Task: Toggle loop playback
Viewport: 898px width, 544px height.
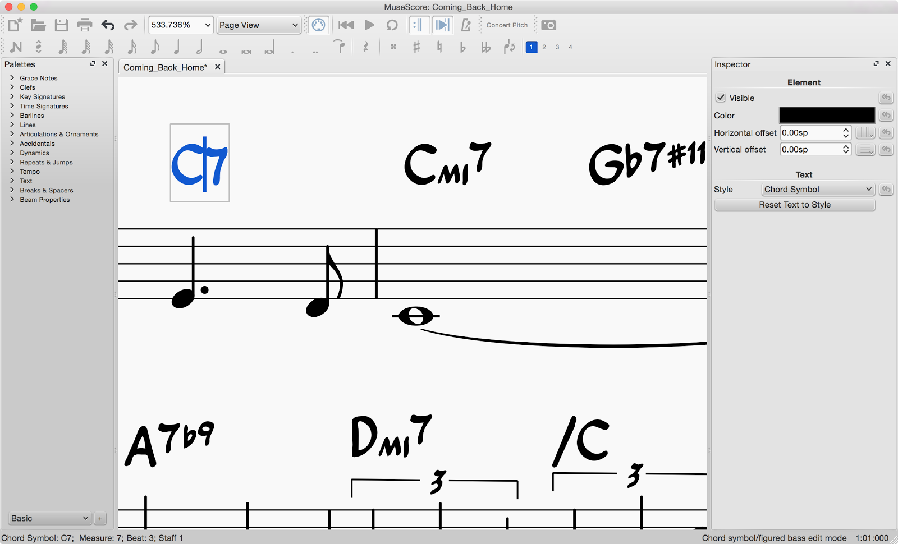Action: click(392, 25)
